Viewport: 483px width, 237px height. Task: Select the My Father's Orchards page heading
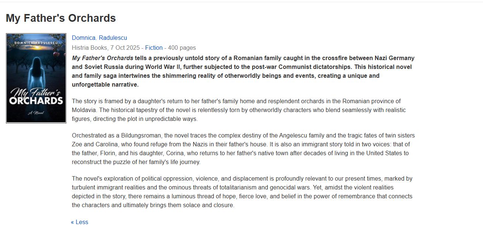61,18
